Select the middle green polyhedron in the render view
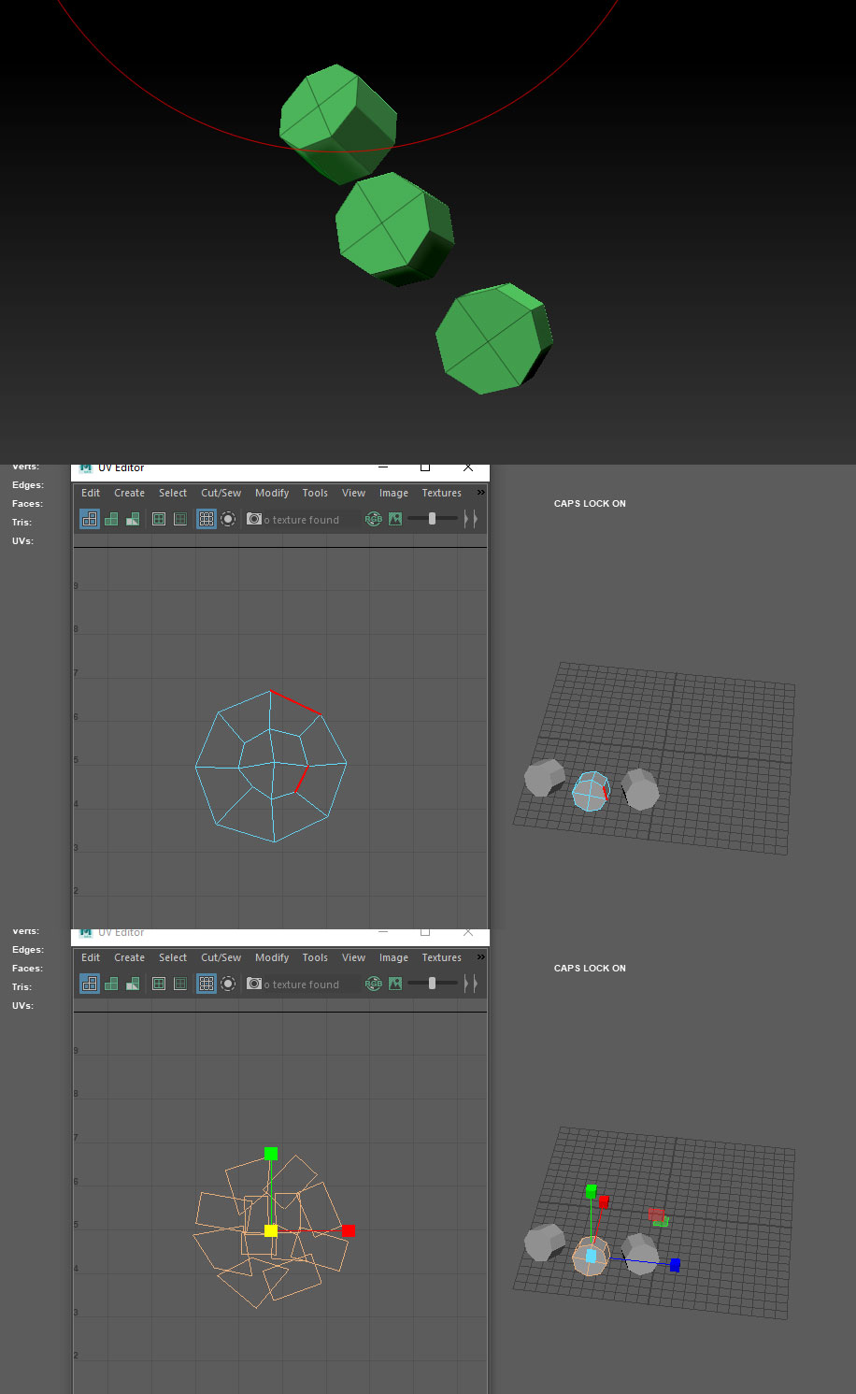 click(x=394, y=229)
